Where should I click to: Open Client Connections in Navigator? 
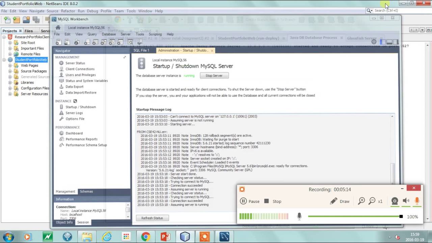80,69
